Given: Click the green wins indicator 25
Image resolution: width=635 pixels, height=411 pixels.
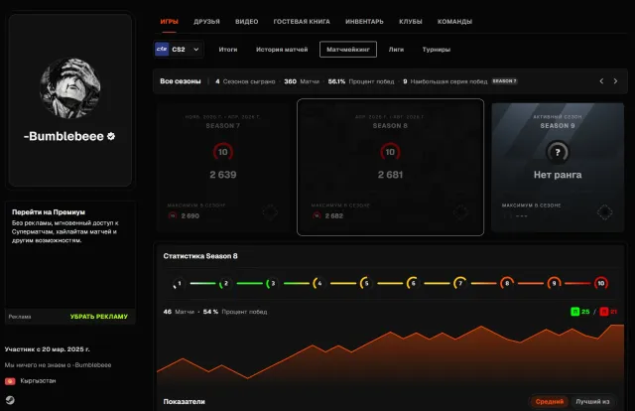Looking at the screenshot, I should 580,312.
